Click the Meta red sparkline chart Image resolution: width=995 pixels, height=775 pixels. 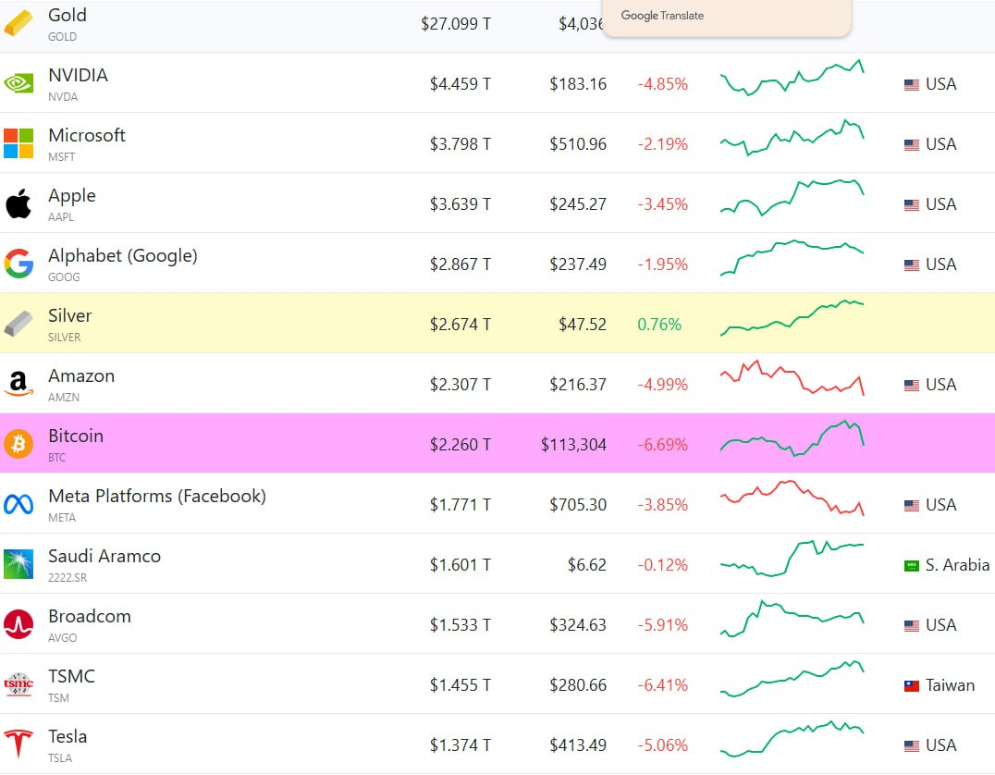792,498
